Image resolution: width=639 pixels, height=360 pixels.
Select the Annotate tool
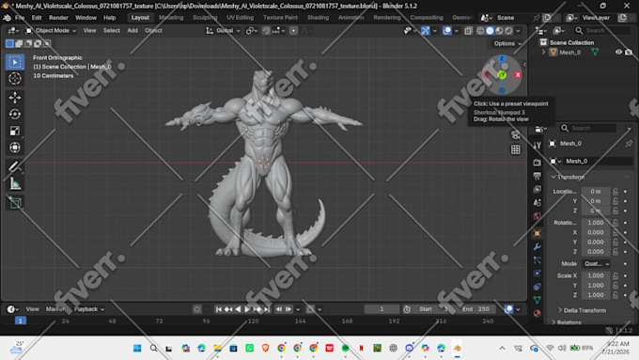pyautogui.click(x=15, y=166)
